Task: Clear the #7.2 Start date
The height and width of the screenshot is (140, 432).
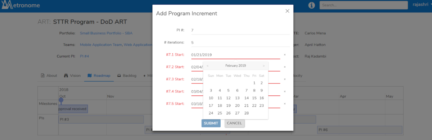Action: coord(285,67)
